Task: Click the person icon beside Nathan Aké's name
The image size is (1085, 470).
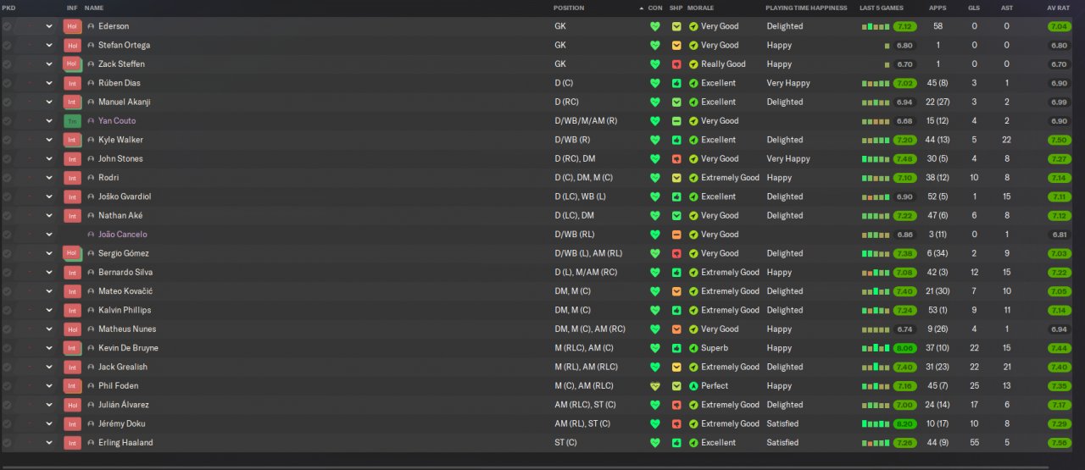Action: [91, 216]
